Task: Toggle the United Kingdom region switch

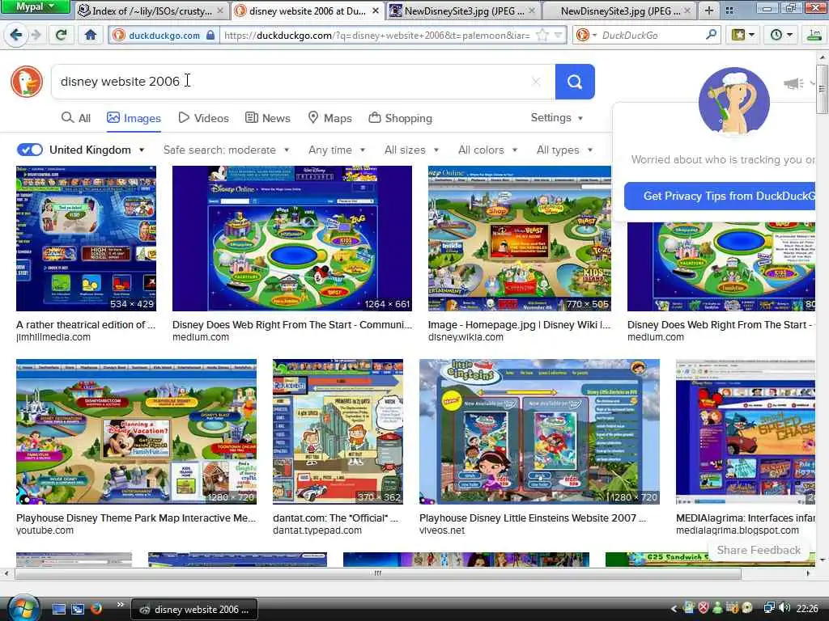Action: [30, 150]
